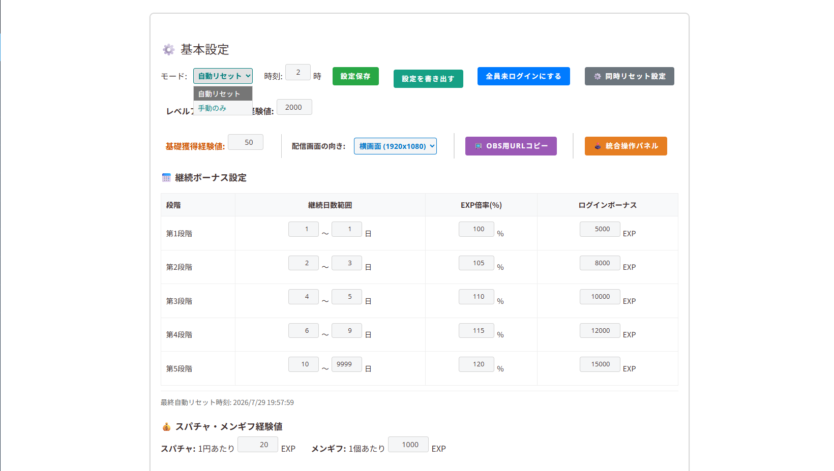
Task: Click the calendar icon beside 継続ボーナス設定
Action: point(166,177)
